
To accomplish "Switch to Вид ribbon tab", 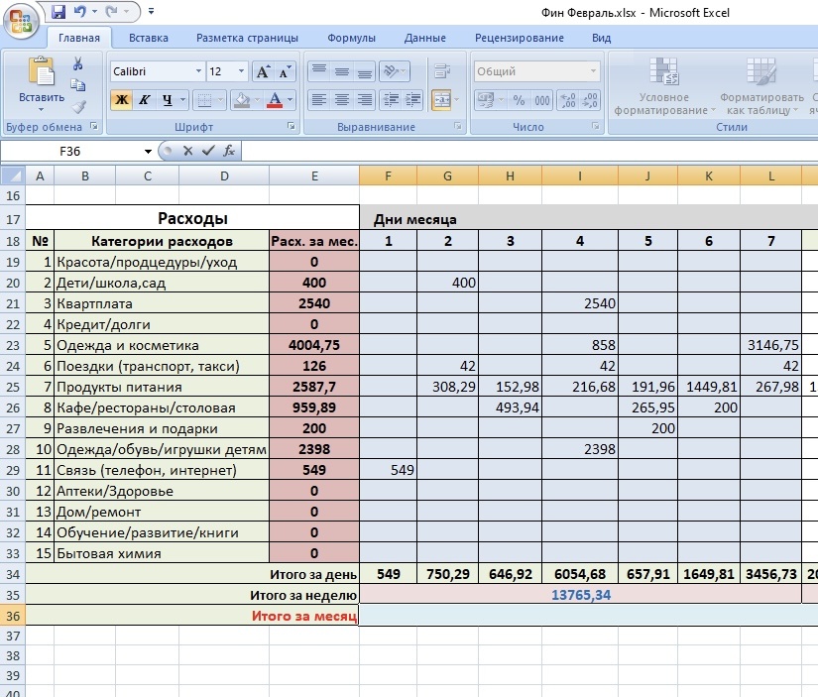I will point(601,38).
